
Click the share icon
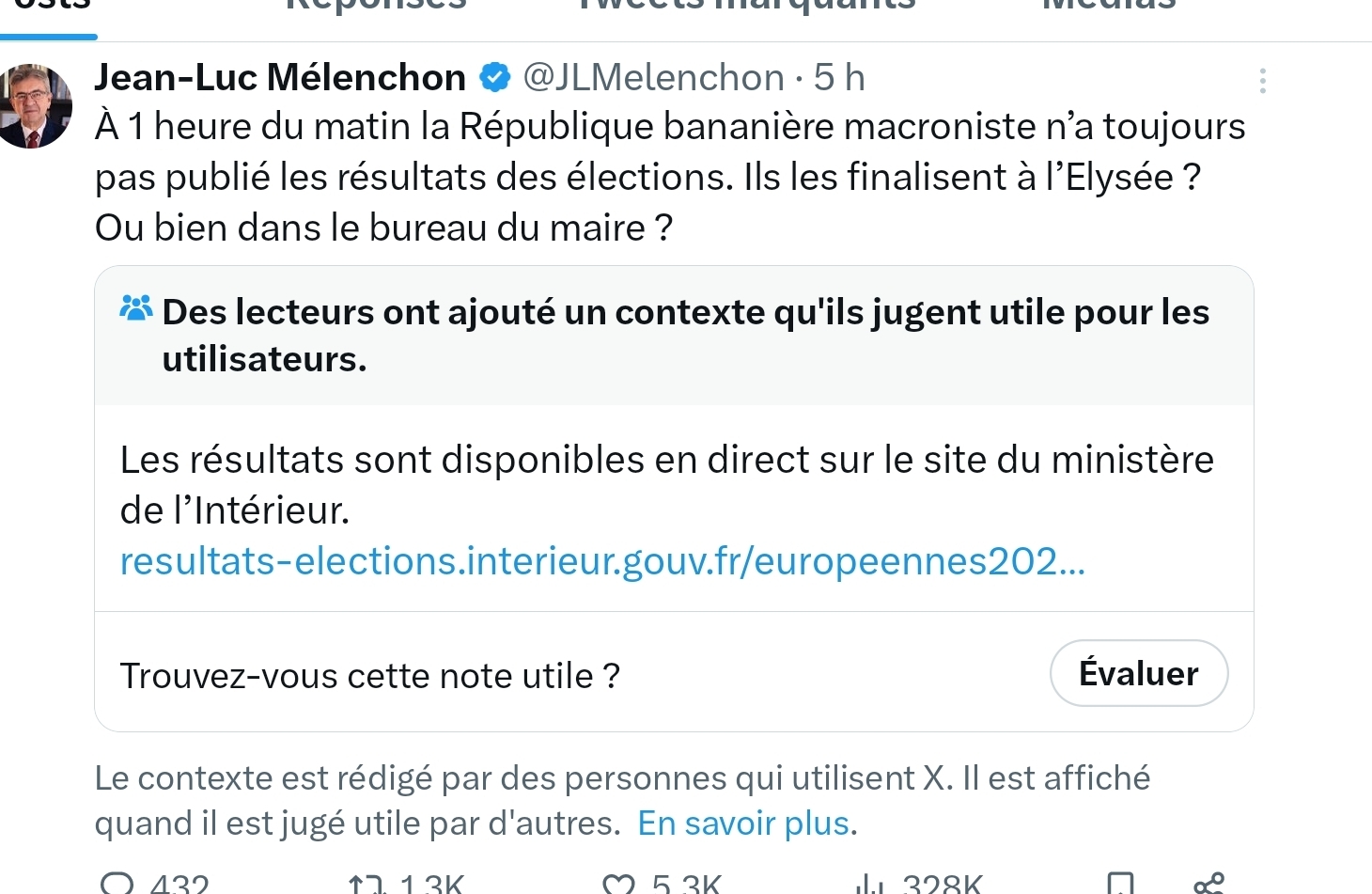click(x=1208, y=885)
